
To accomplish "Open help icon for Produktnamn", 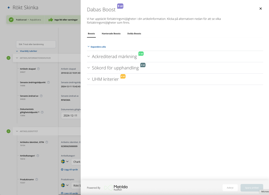I will pos(37,179).
